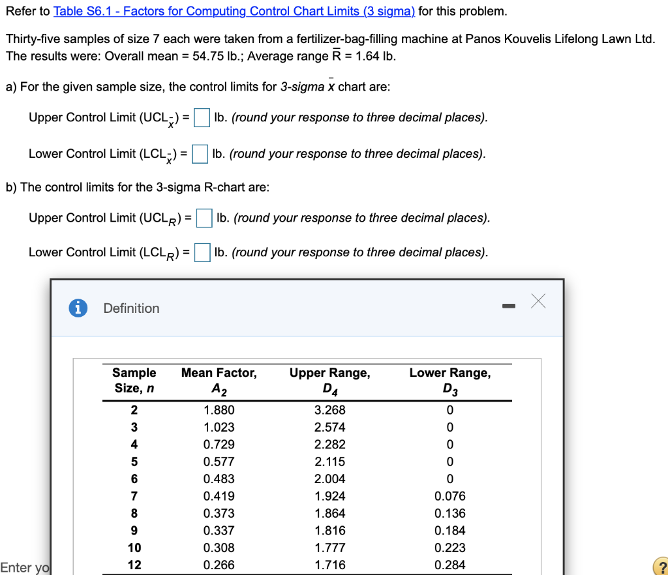Select the Definition title text

131,308
